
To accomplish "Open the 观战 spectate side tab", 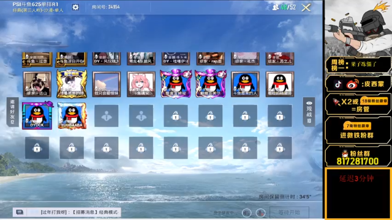I will tap(309, 112).
